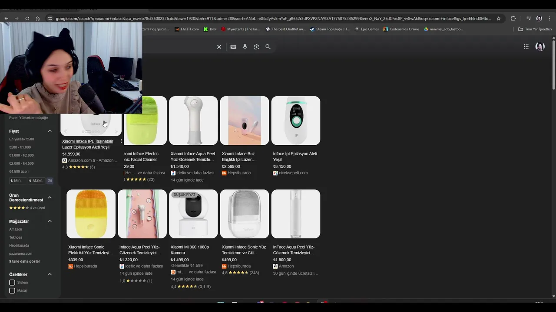Image resolution: width=556 pixels, height=312 pixels.
Task: Open orange Xiaomi Inface Sonic Elektrikli product
Action: pos(91,214)
